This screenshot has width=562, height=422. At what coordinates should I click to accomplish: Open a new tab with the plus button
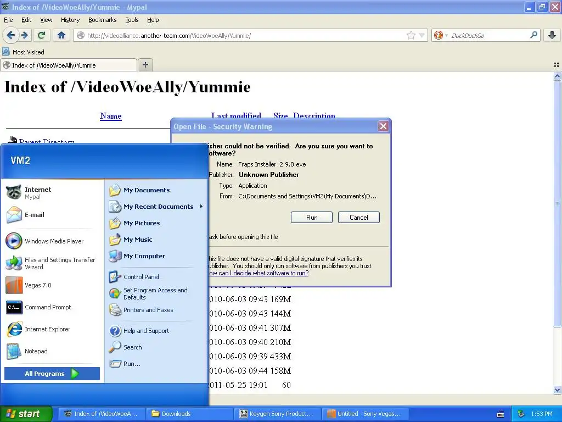[145, 65]
